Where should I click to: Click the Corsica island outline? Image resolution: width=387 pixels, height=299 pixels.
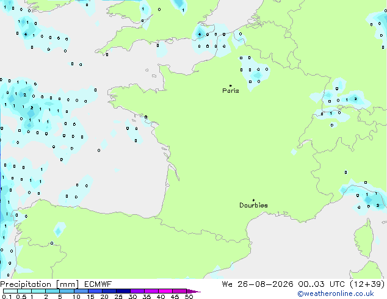click(x=364, y=238)
